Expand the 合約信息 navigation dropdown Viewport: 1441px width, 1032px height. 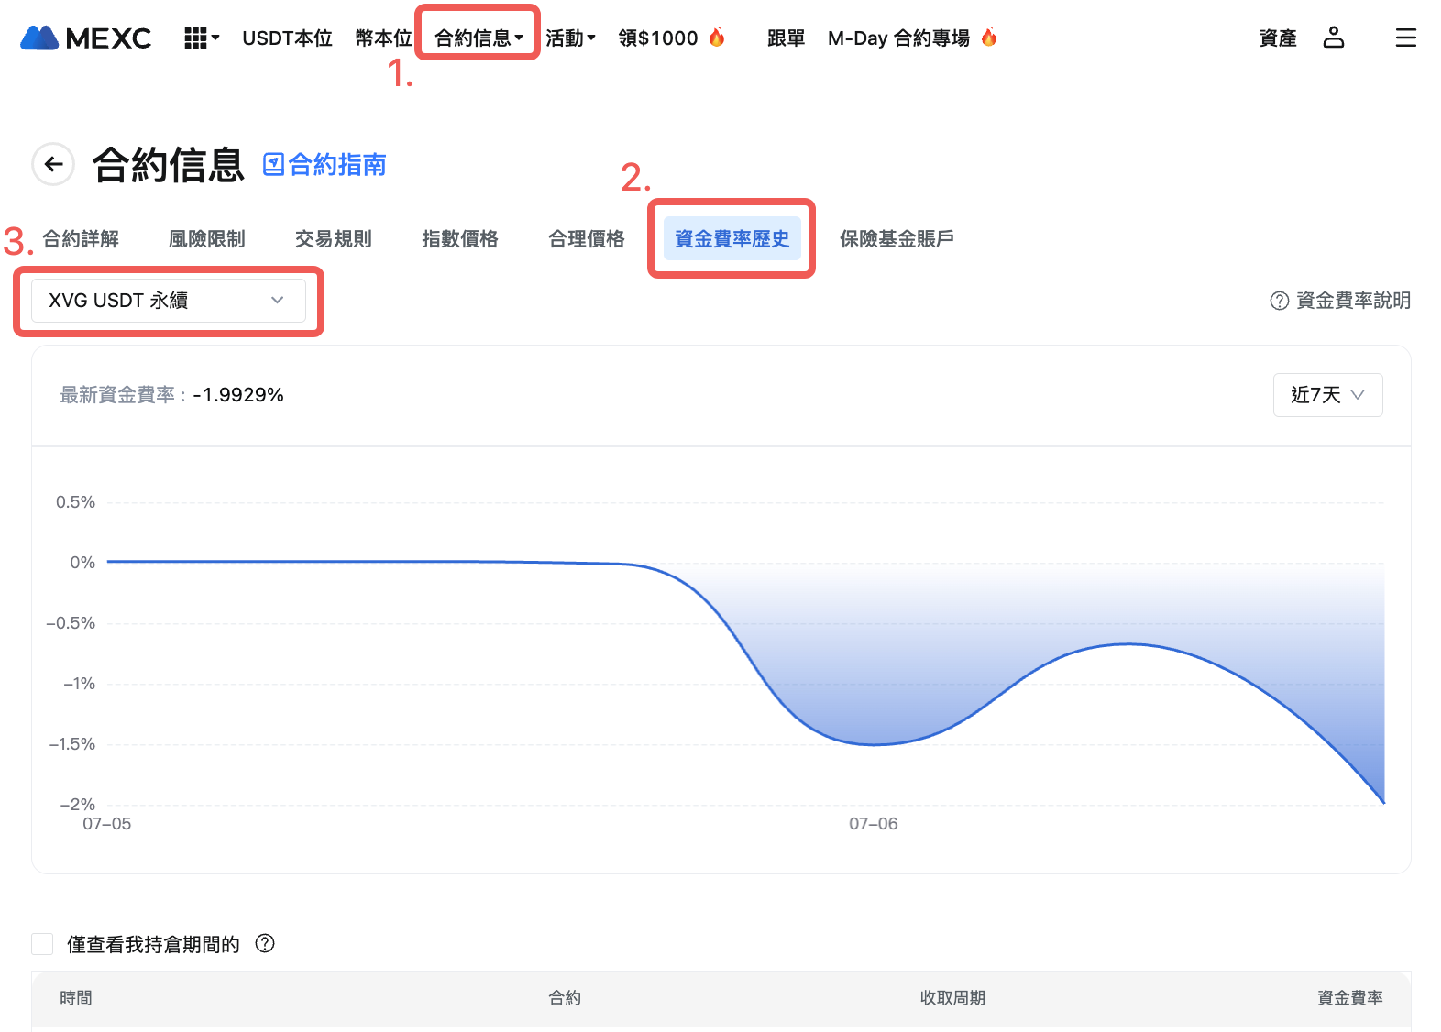(x=478, y=38)
